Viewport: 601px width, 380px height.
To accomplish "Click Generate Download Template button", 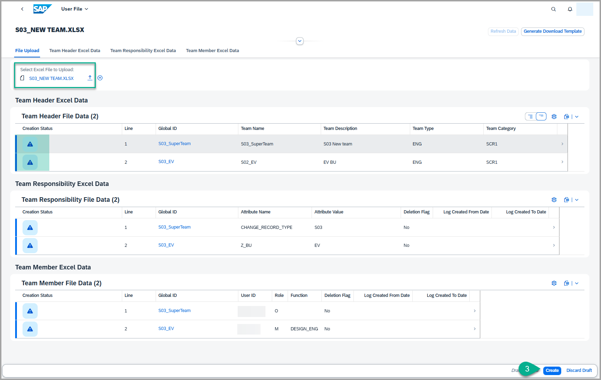I will [x=552, y=31].
